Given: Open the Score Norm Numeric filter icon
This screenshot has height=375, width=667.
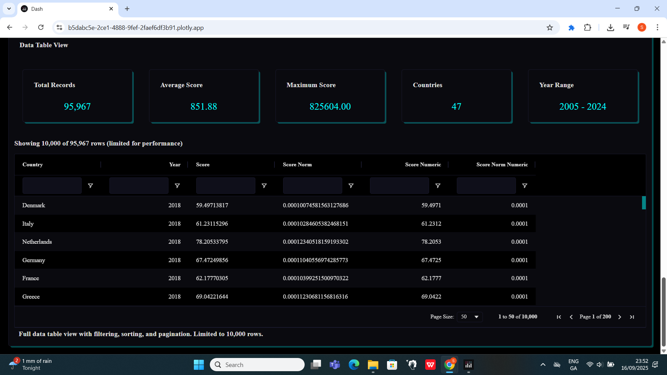Looking at the screenshot, I should point(525,186).
